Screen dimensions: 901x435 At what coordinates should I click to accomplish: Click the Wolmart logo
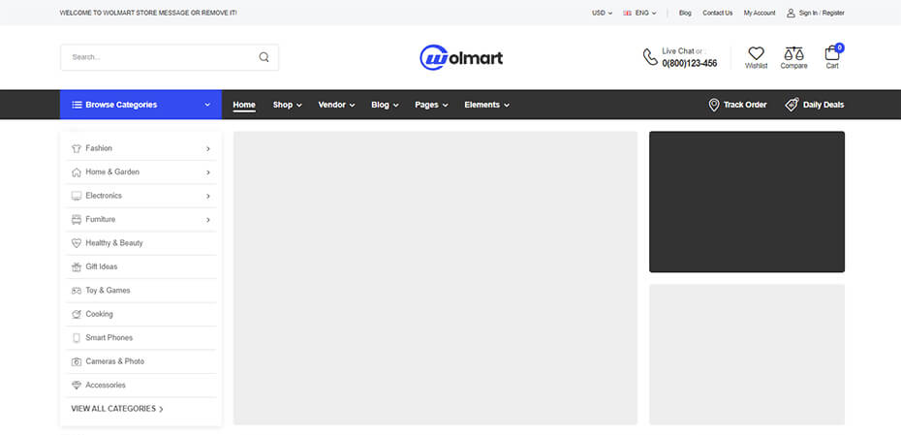[x=461, y=57]
